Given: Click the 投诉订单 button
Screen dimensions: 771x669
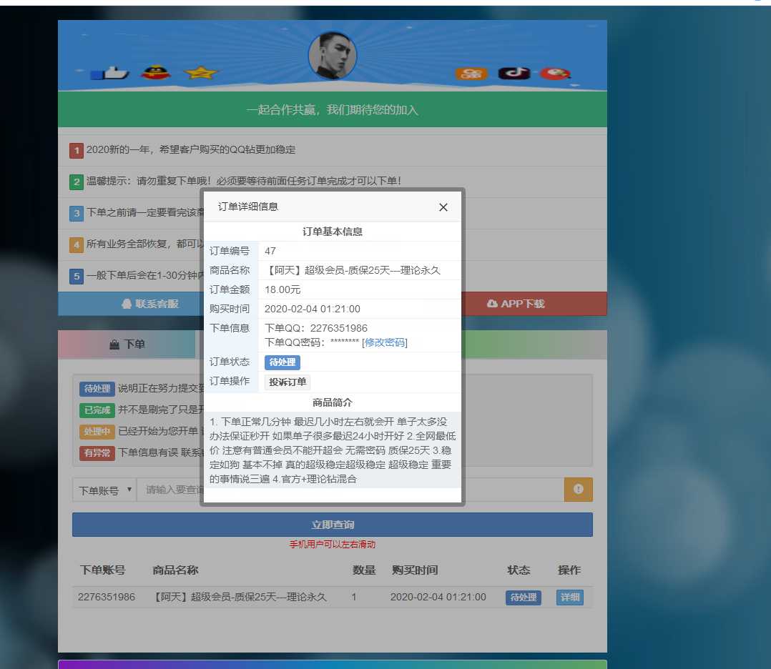Looking at the screenshot, I should (x=288, y=382).
